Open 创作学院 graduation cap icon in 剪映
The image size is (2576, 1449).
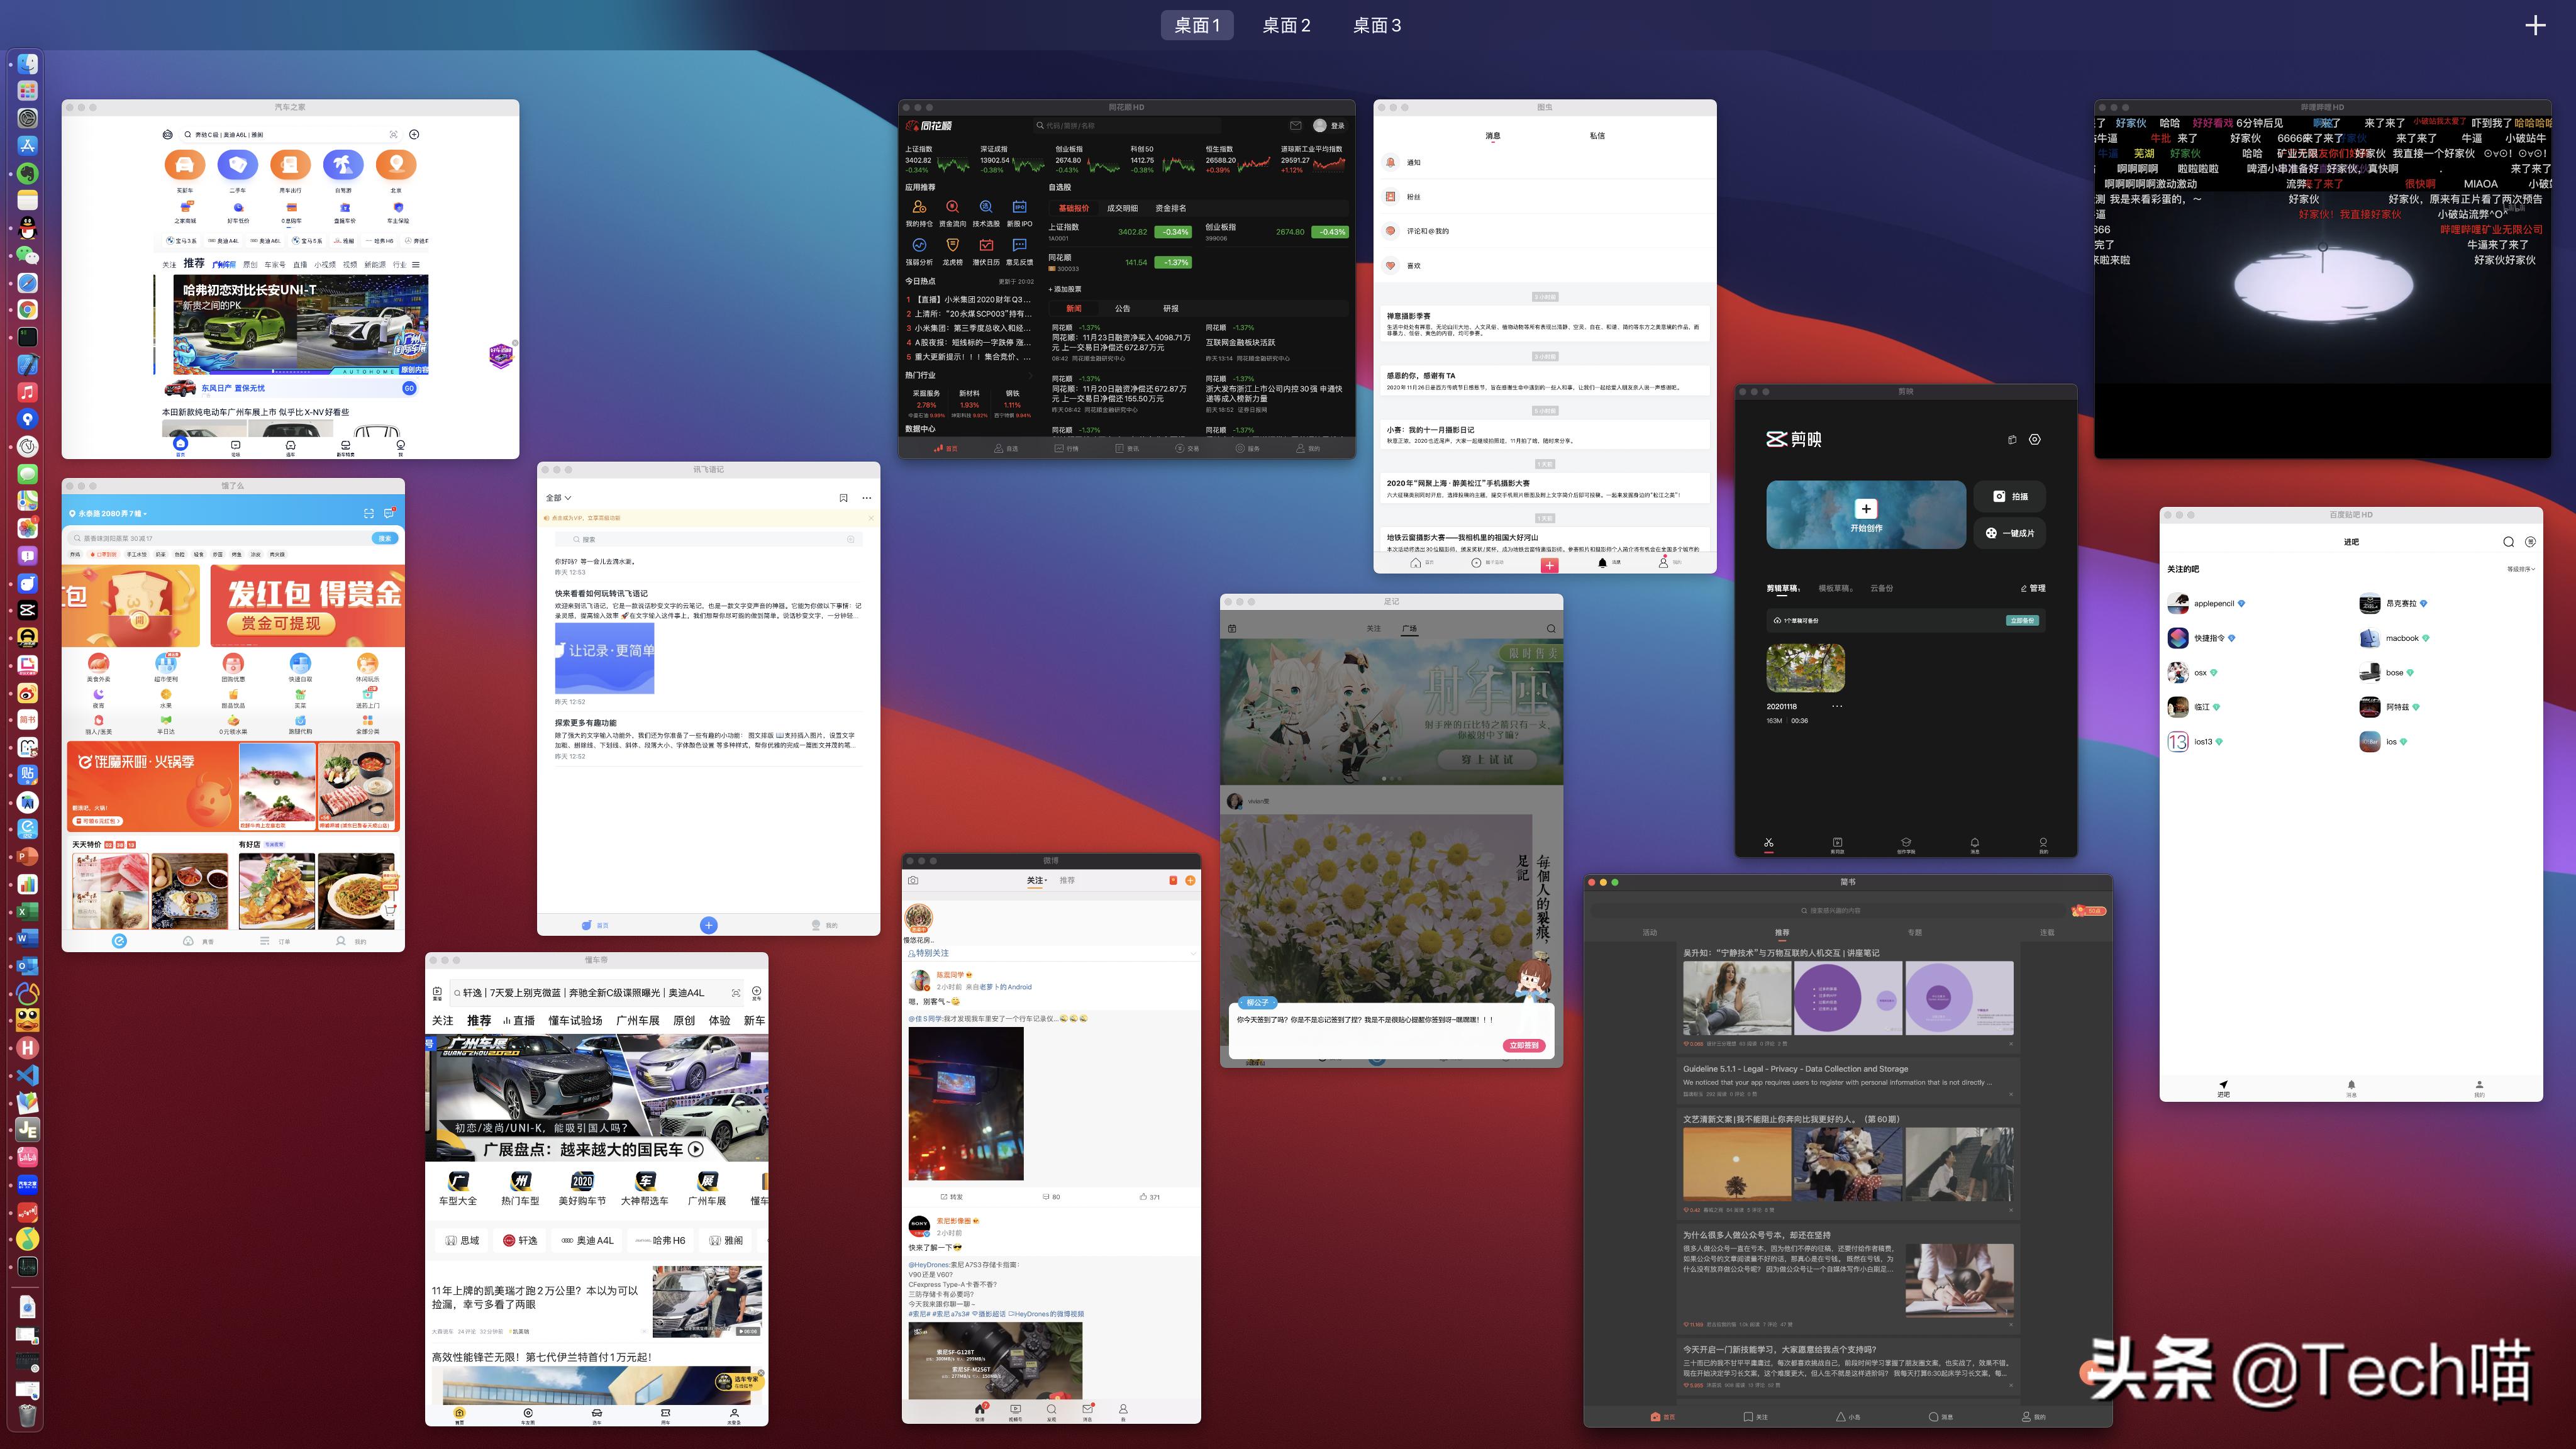tap(1906, 844)
